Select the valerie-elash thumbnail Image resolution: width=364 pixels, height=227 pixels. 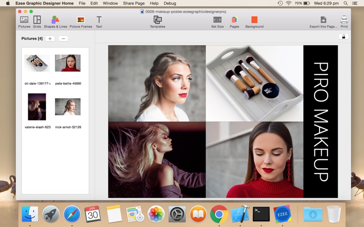click(x=37, y=107)
